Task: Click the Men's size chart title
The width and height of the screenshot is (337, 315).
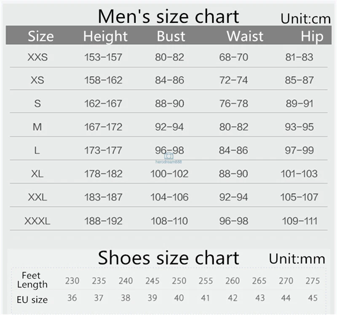Action: coord(168,16)
